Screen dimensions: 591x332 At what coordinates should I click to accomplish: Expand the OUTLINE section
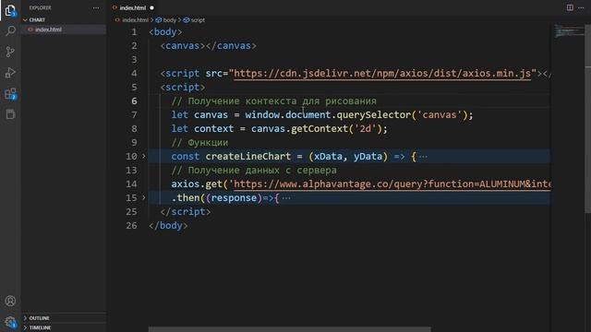click(x=39, y=318)
